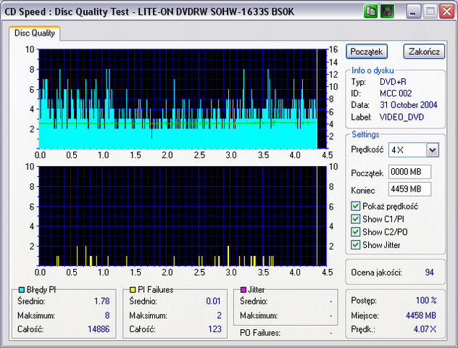Click the copy-to-clipboard icon in title bar
The width and height of the screenshot is (458, 348).
[x=370, y=12]
